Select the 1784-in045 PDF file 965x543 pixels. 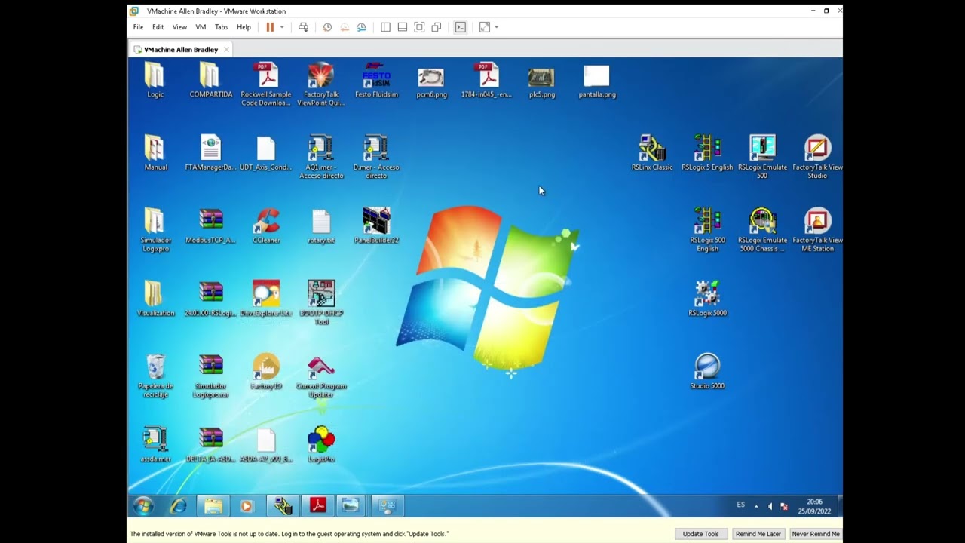click(x=486, y=81)
